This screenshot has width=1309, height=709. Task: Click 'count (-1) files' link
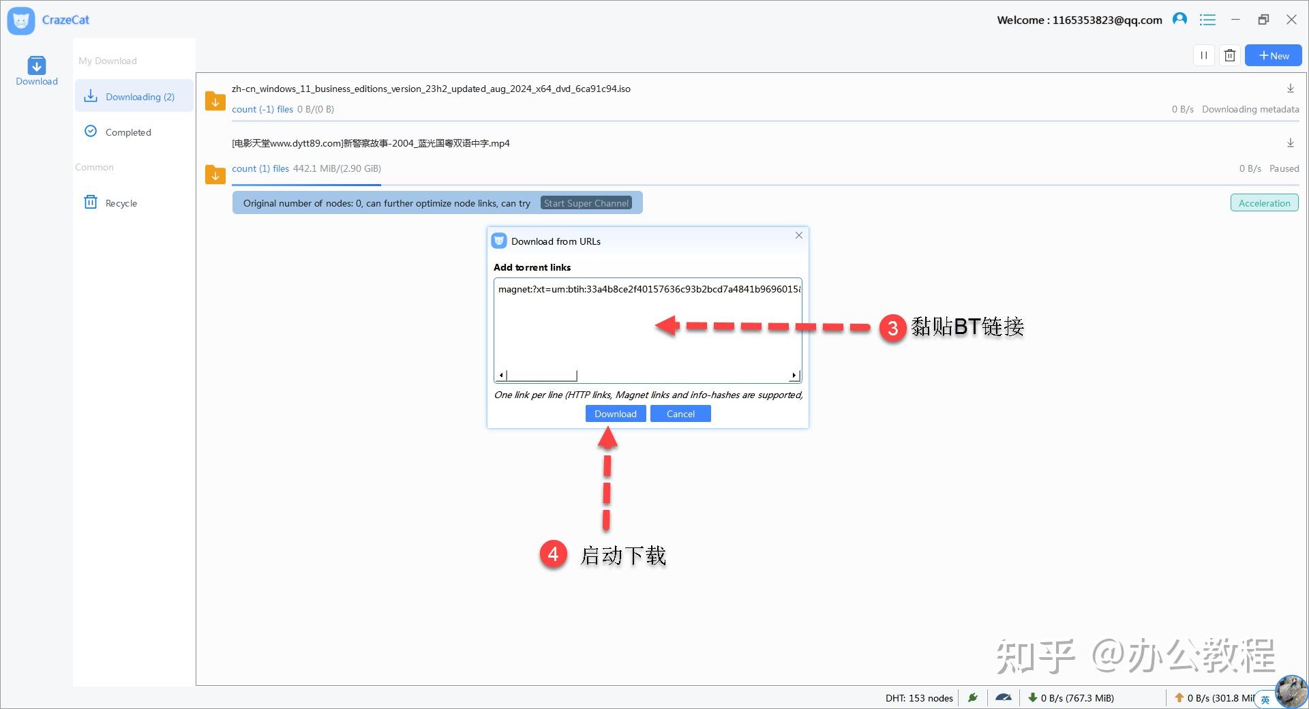coord(262,109)
